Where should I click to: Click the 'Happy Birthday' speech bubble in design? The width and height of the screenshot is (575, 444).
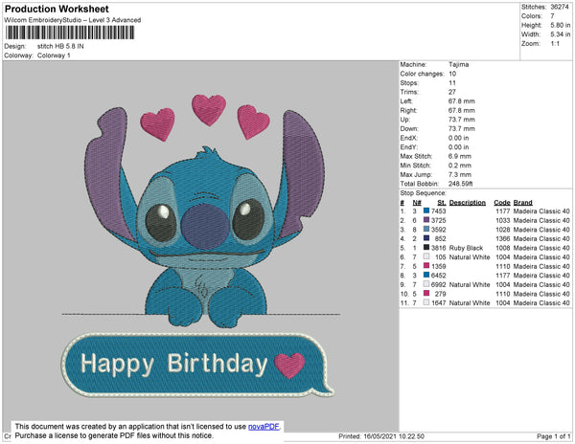click(x=197, y=365)
